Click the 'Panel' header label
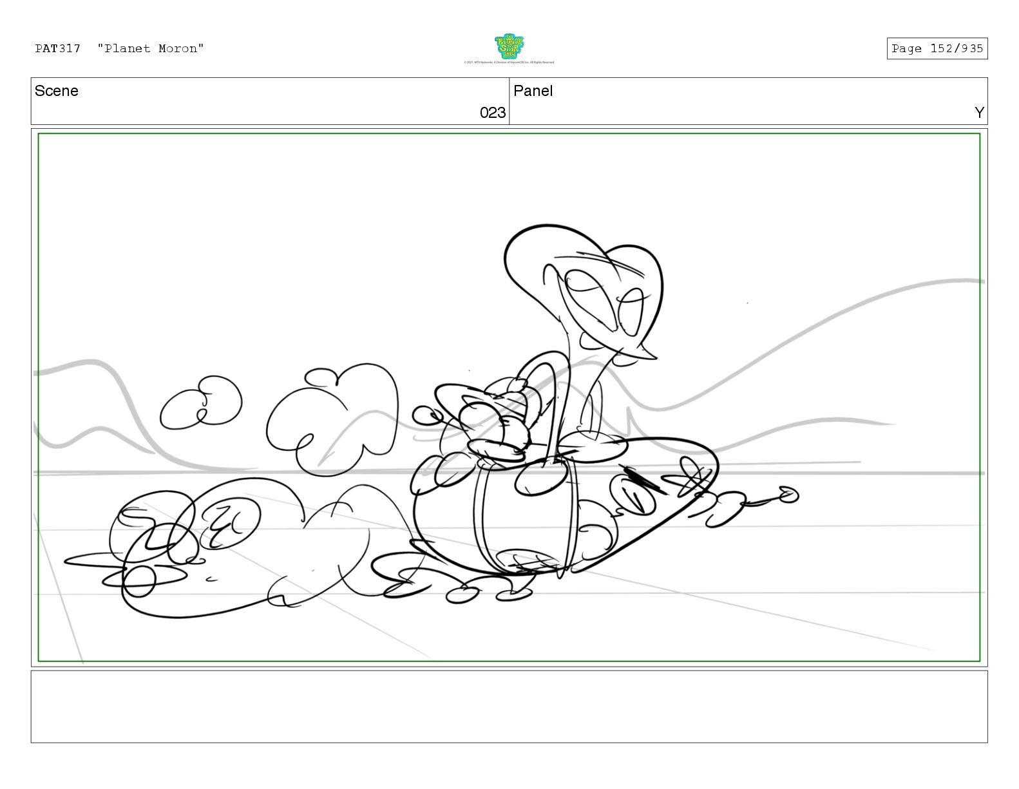Viewport: 1019px width, 789px height. 533,91
